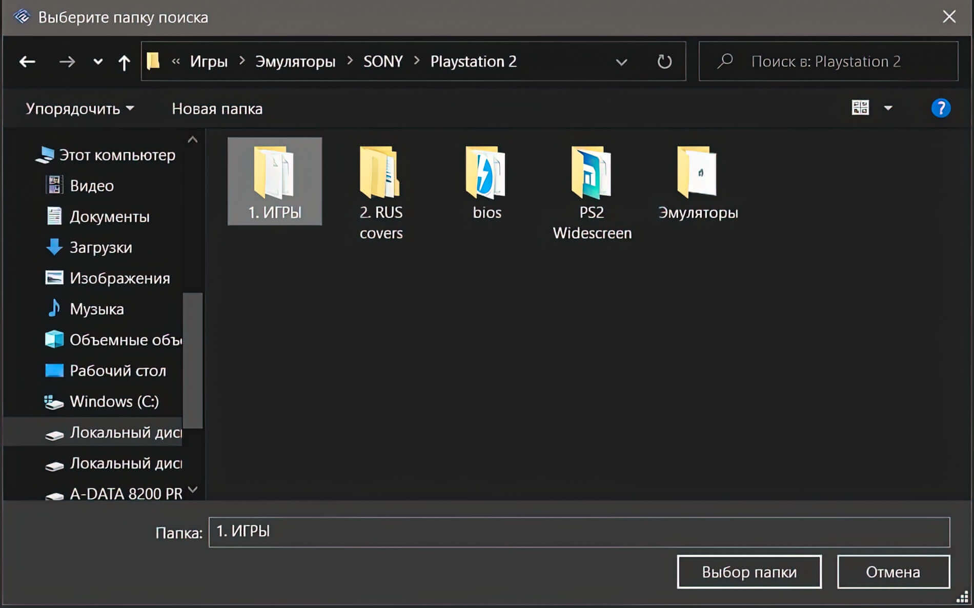The height and width of the screenshot is (608, 974).
Task: Open view options dropdown arrow
Action: [x=888, y=108]
